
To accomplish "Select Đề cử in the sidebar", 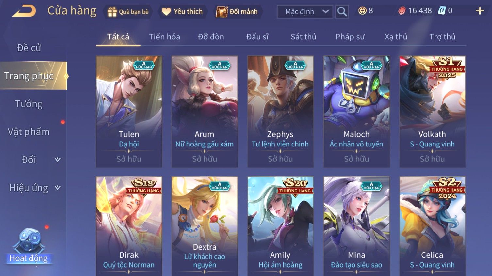I will 29,48.
